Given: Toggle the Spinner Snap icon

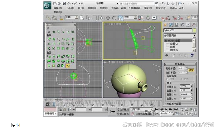Looking at the screenshot, I should [x=180, y=18].
